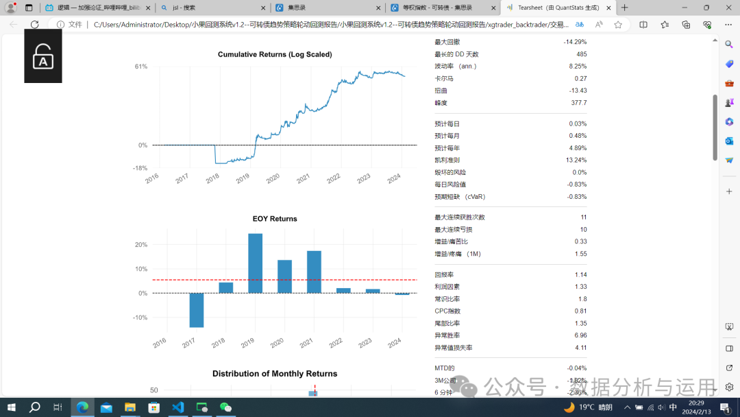Click the 最长的 DD 天数 label
The width and height of the screenshot is (740, 417).
[456, 54]
